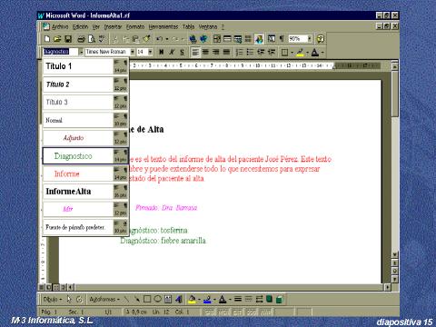This screenshot has width=436, height=327.
Task: Select the rectangle drawing tool
Action: [x=147, y=299]
